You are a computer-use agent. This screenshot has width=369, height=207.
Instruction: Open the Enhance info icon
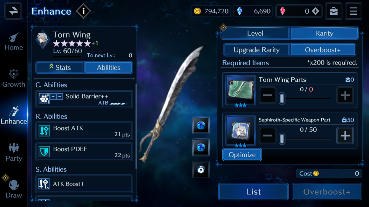[83, 11]
